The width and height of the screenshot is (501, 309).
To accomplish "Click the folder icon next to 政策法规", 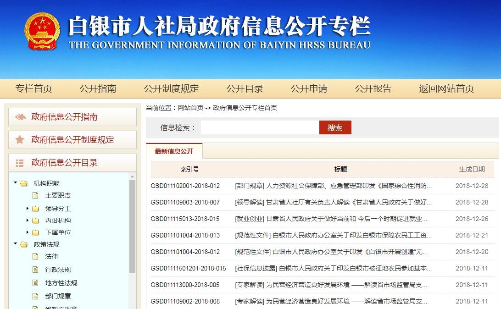I will [x=24, y=244].
